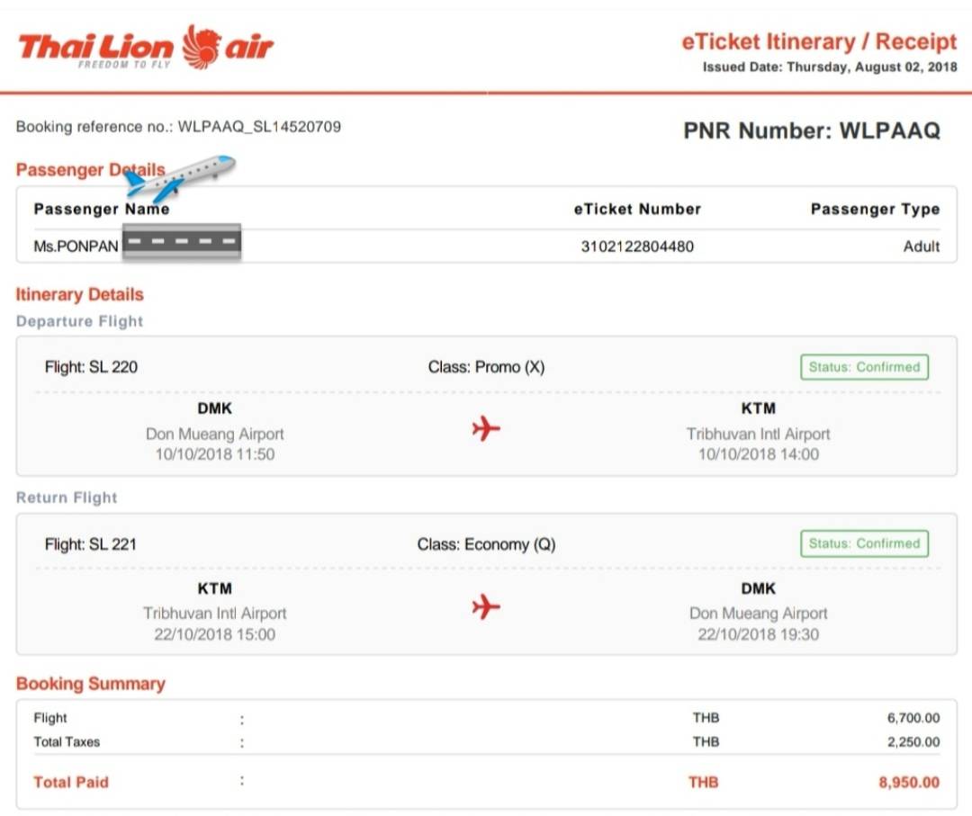Click the blue airplane emoji sticker
This screenshot has width=972, height=816.
coord(178,178)
